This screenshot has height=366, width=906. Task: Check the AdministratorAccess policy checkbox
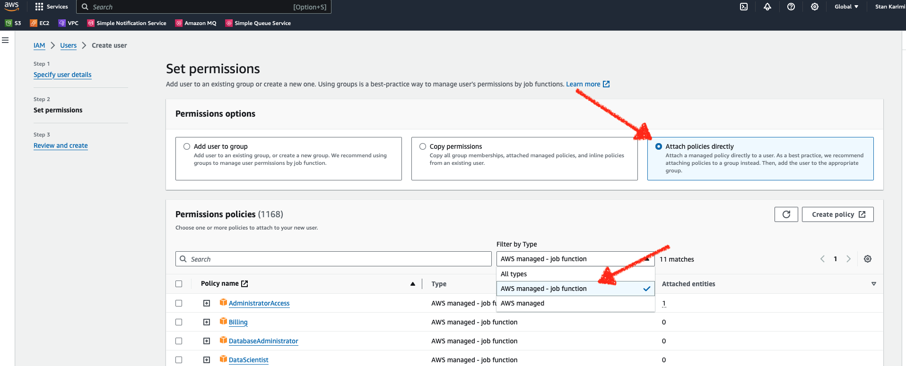pyautogui.click(x=179, y=303)
